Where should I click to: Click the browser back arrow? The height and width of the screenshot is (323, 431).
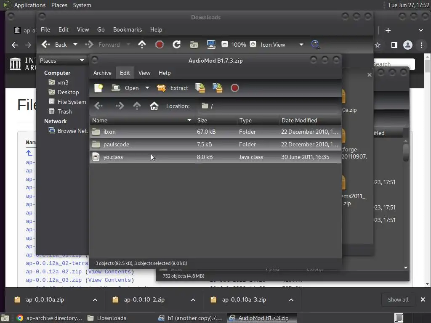pos(15,45)
